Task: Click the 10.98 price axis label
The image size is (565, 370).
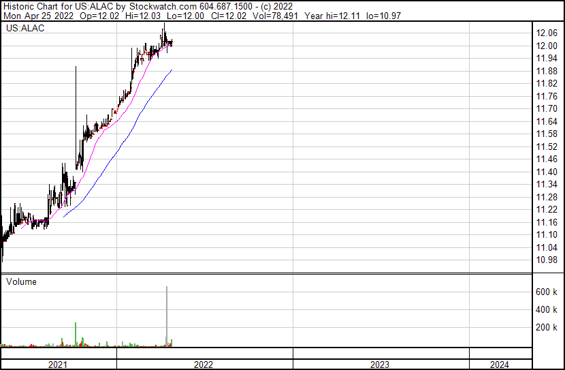Action: 547,260
